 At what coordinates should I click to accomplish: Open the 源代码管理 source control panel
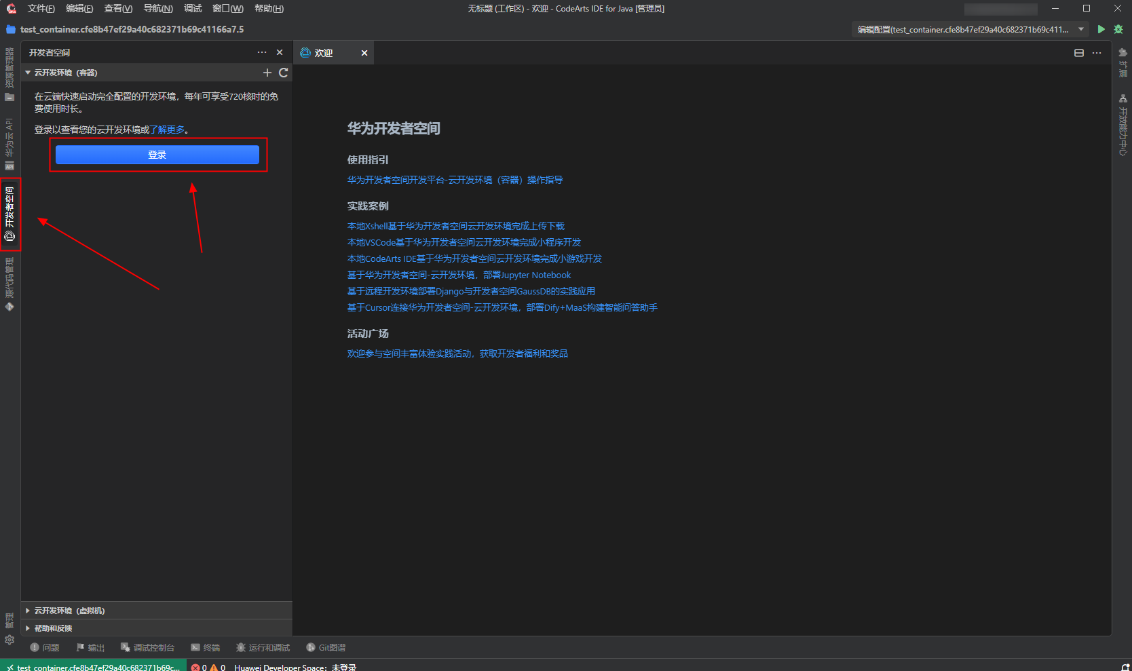click(x=10, y=284)
